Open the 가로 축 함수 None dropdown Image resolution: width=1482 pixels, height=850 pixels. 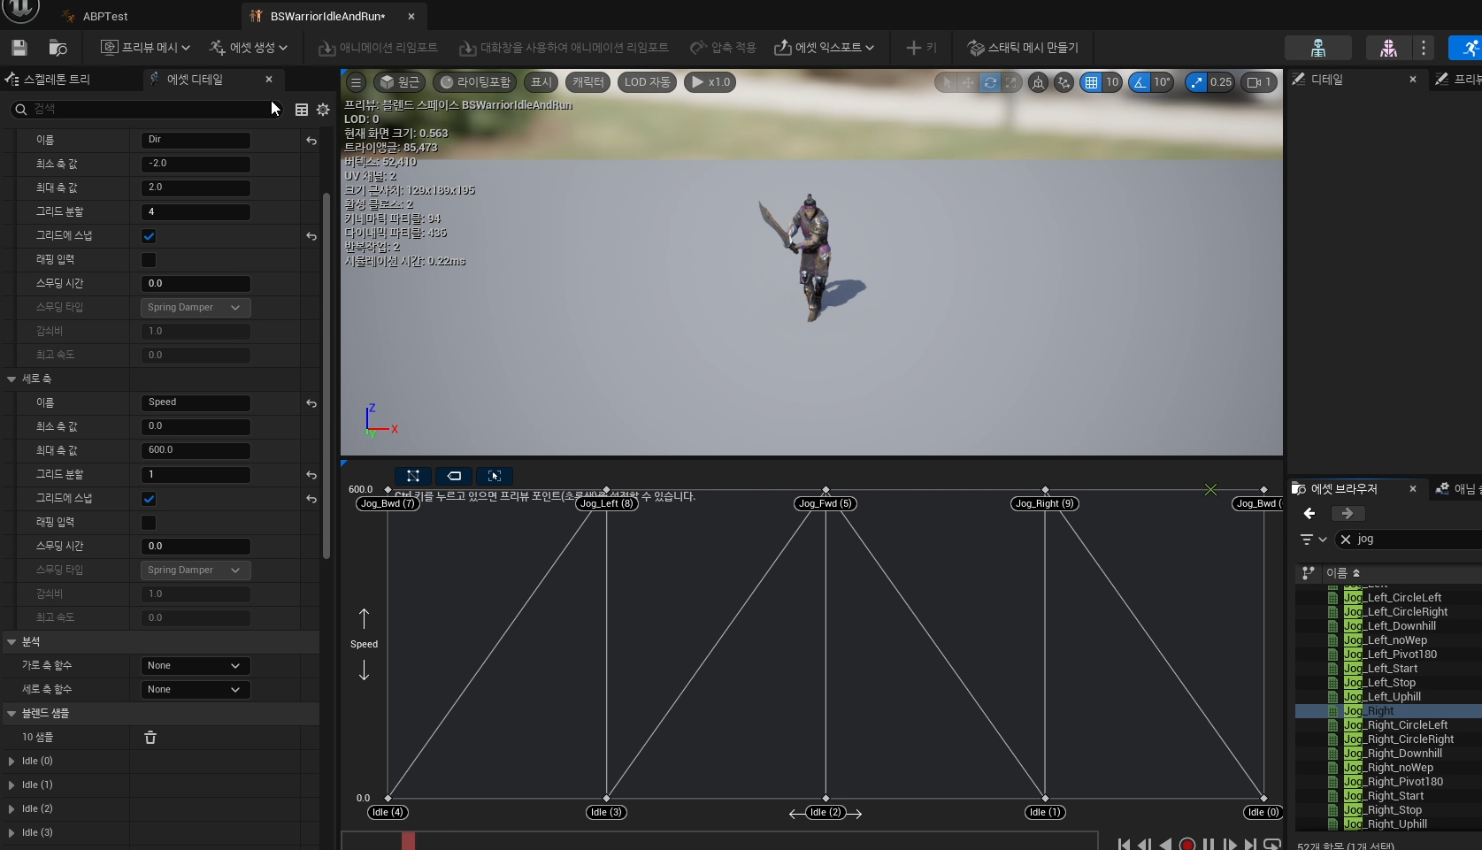(x=195, y=666)
